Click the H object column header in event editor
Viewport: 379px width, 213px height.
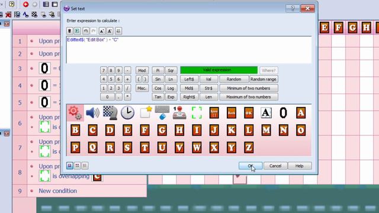(x=366, y=28)
